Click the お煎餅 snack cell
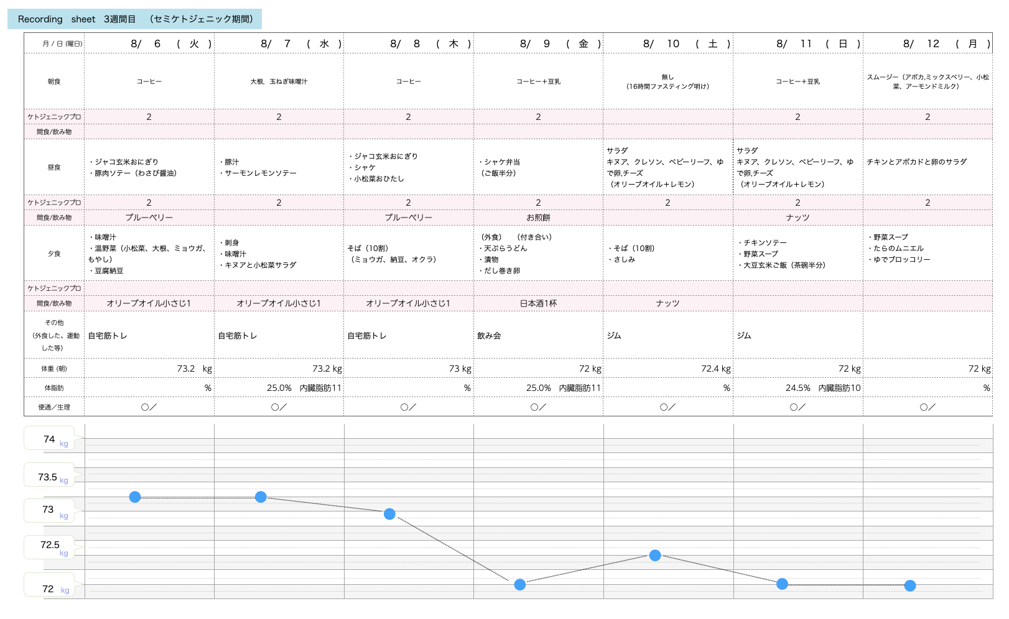 [x=538, y=218]
